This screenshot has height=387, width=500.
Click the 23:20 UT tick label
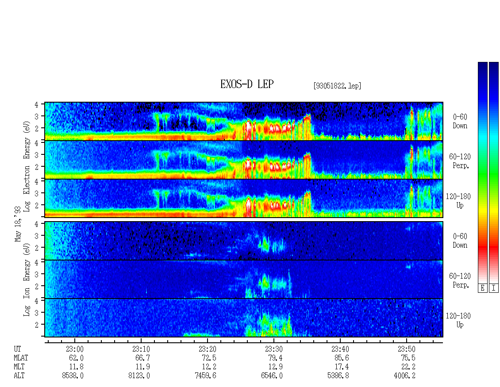click(x=207, y=349)
